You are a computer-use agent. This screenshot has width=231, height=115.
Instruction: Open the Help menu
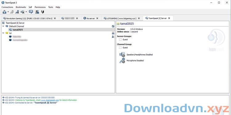[58, 7]
